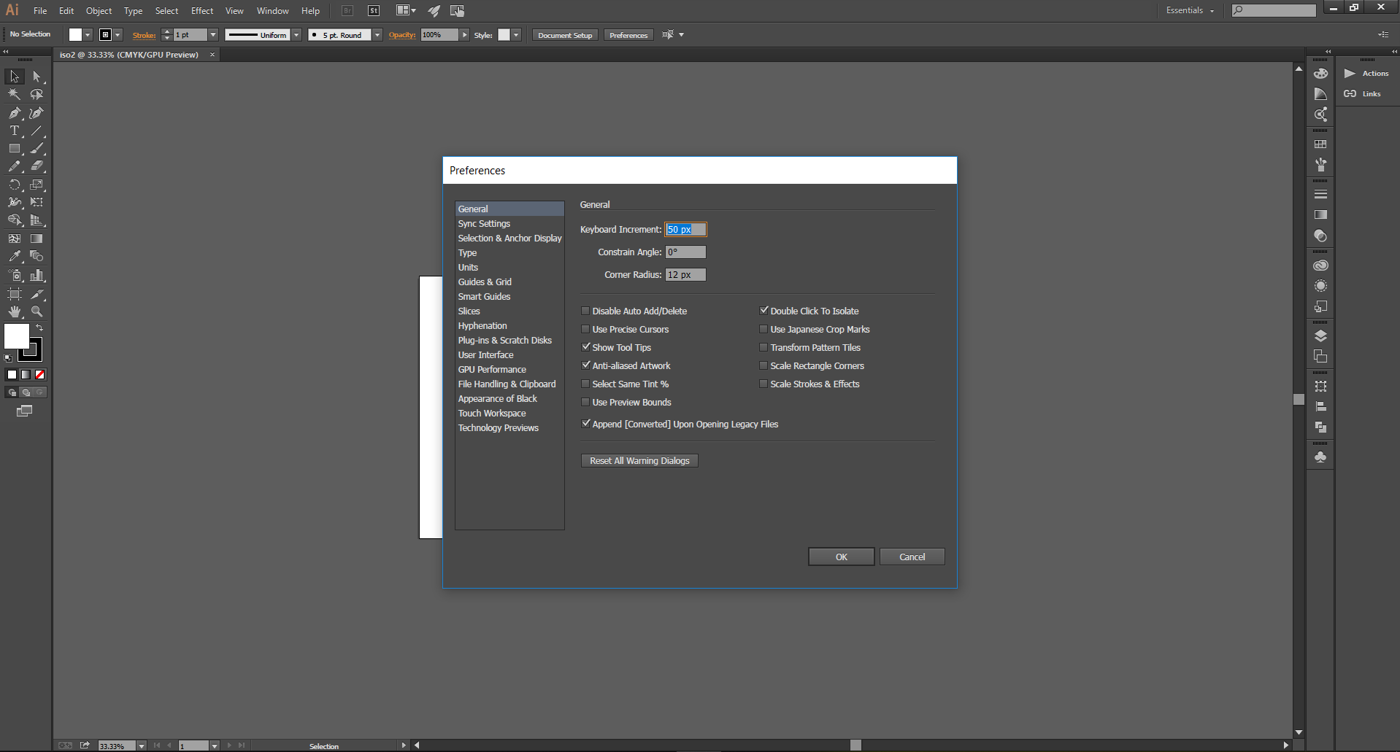Select the Type tool

pyautogui.click(x=15, y=131)
